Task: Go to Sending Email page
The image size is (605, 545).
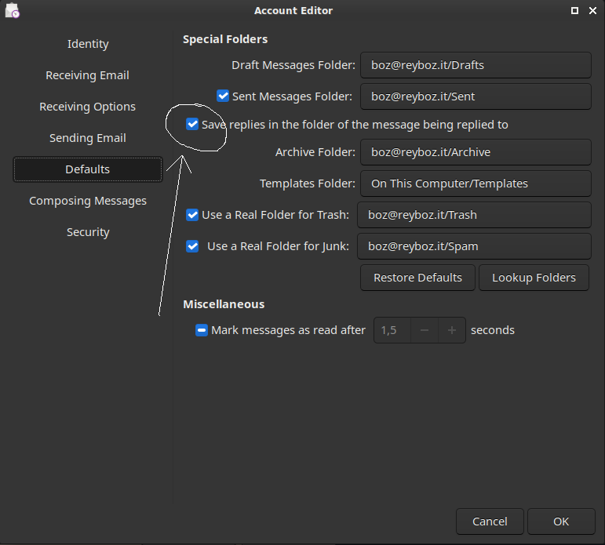Action: coord(88,138)
